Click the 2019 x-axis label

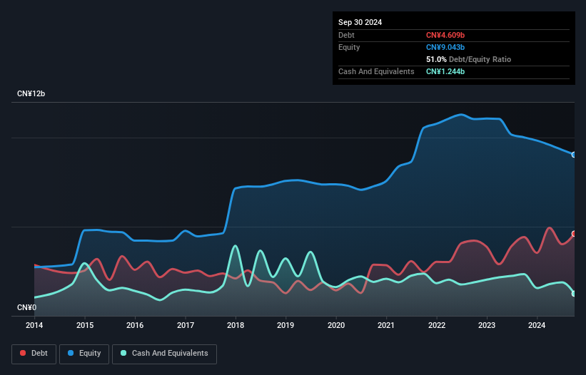coord(286,325)
